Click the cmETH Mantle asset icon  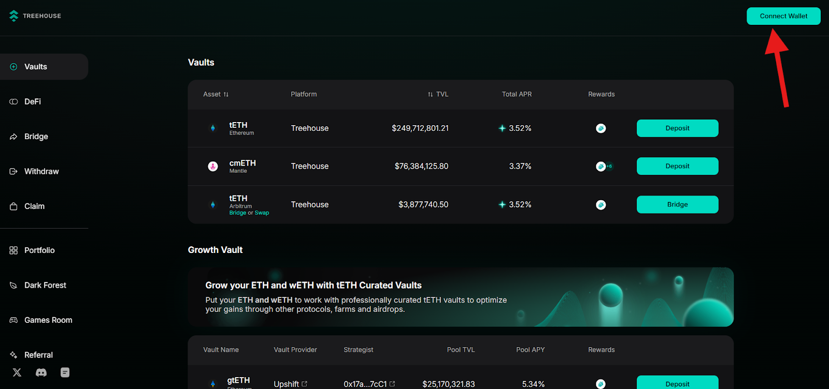click(x=213, y=166)
